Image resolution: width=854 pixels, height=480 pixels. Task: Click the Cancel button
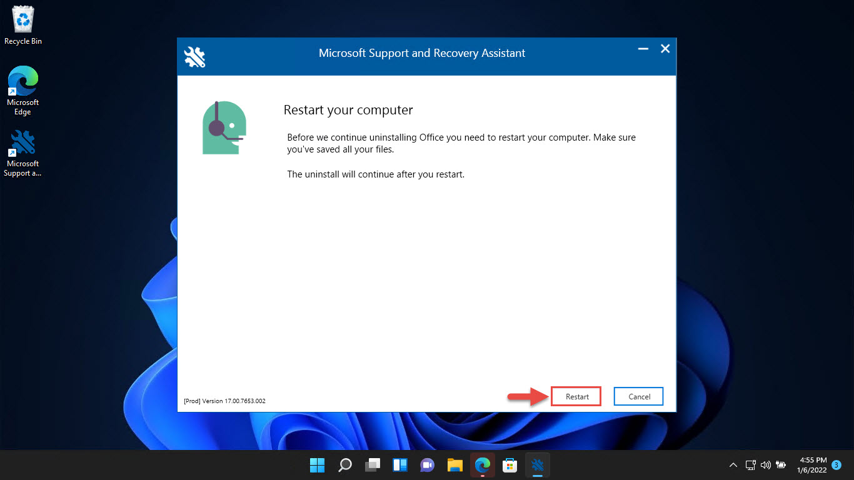coord(638,396)
